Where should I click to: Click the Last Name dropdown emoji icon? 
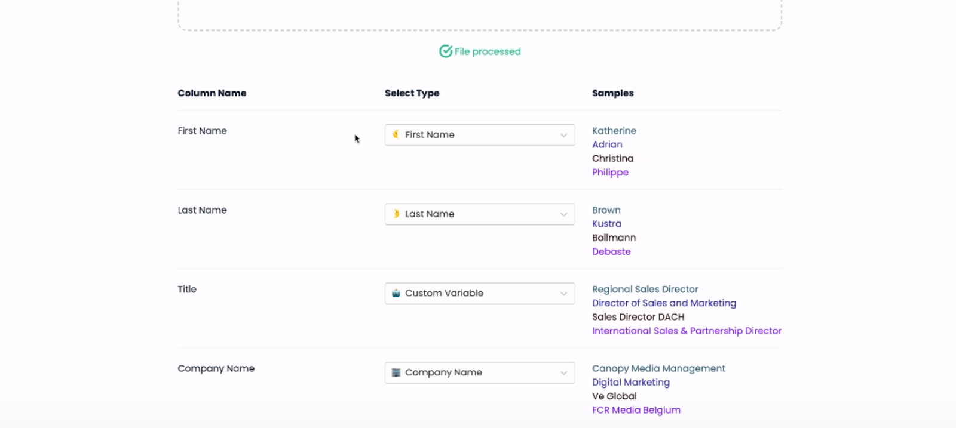396,214
